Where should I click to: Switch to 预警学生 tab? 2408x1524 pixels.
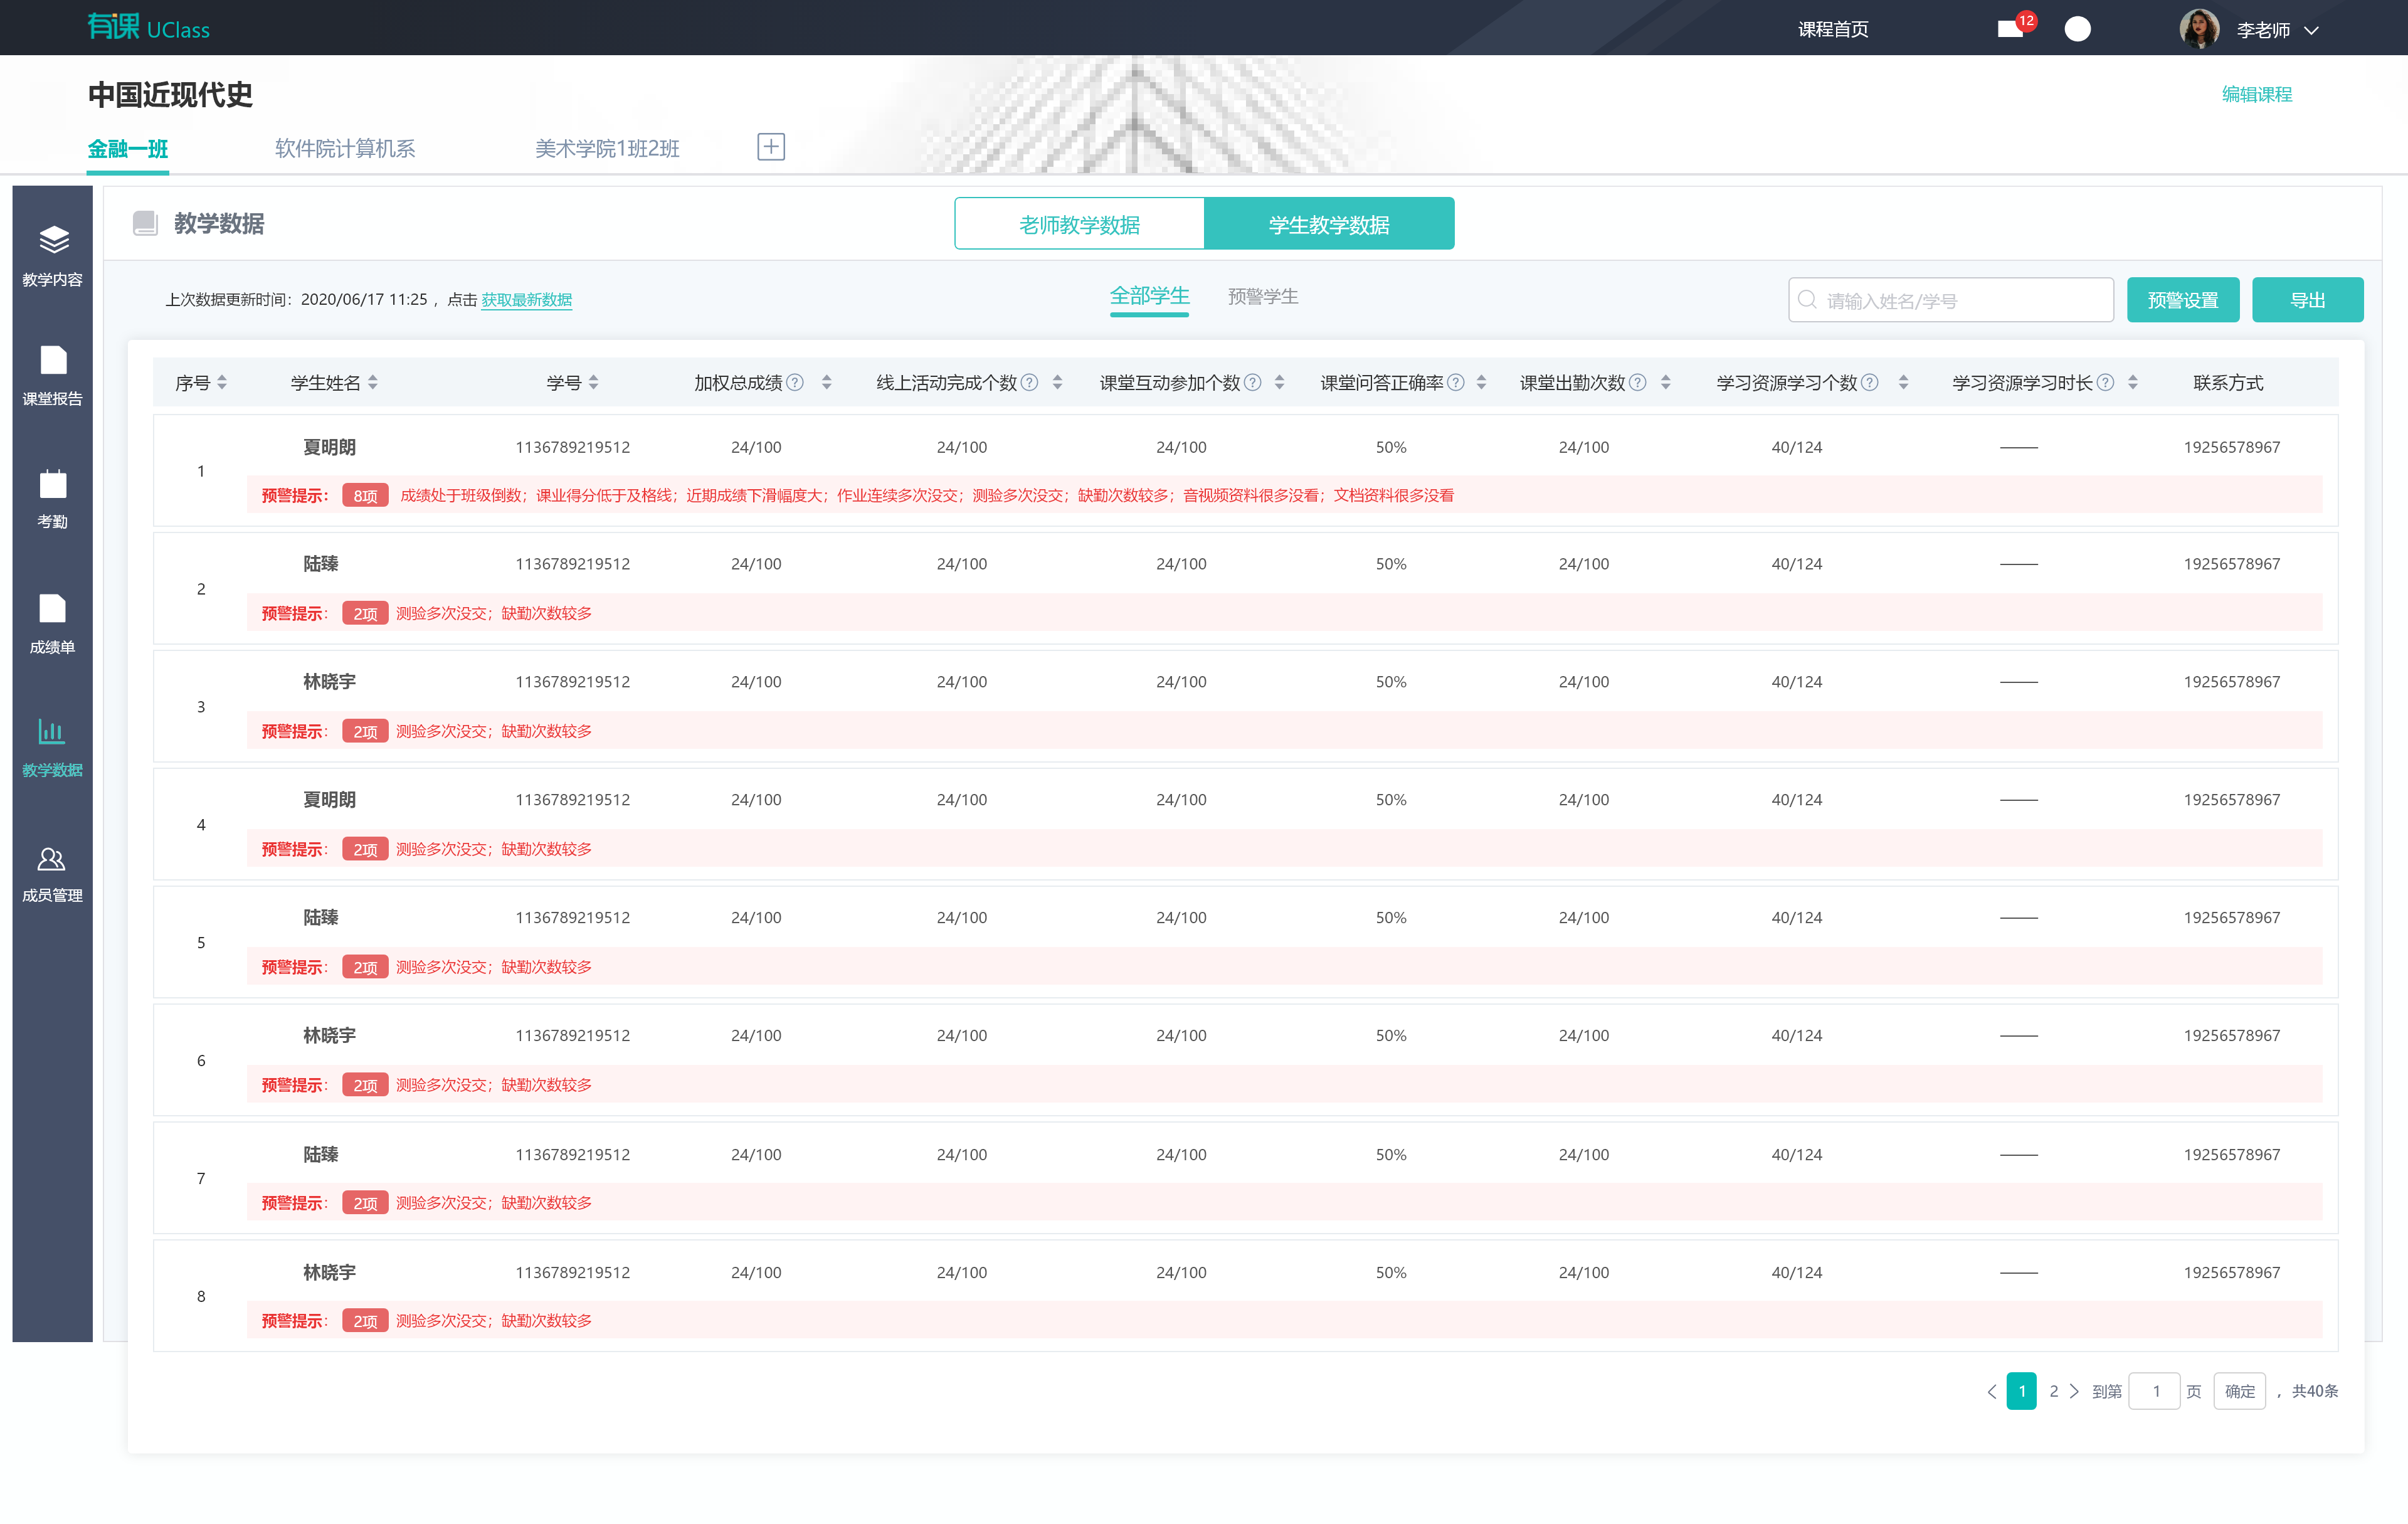pyautogui.click(x=1263, y=297)
